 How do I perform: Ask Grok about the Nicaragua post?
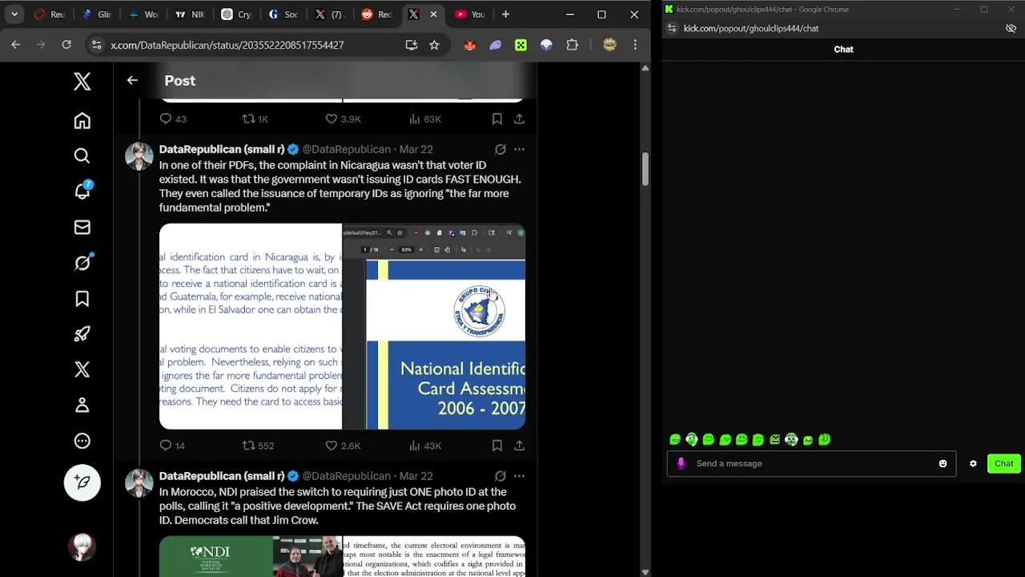500,149
